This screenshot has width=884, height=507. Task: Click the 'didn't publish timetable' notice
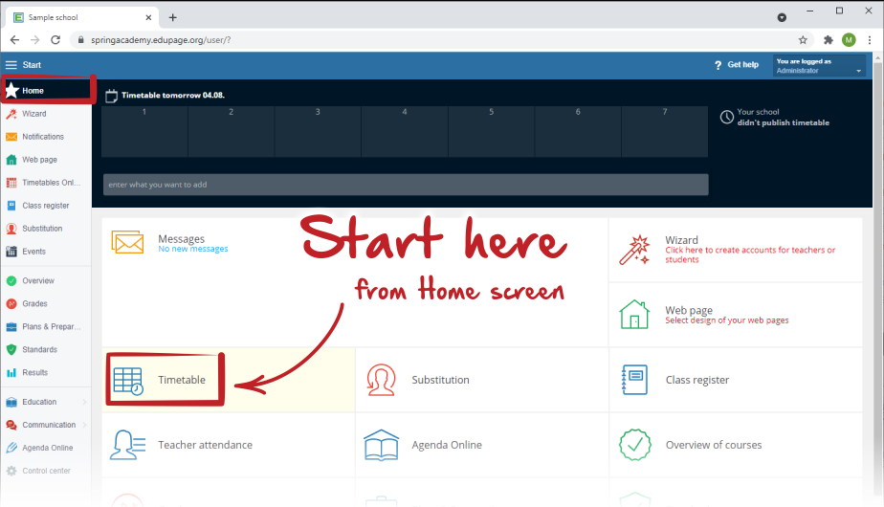[784, 123]
